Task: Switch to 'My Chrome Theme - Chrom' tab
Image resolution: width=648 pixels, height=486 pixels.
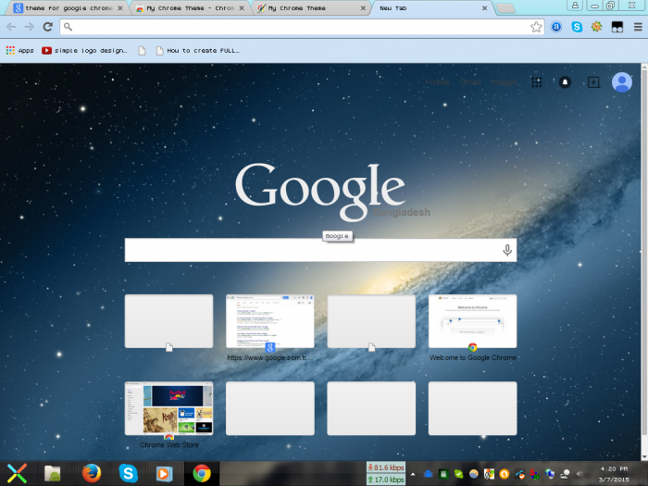Action: [x=189, y=8]
